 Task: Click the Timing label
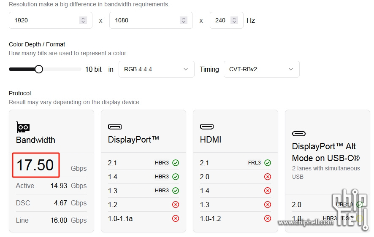click(209, 69)
